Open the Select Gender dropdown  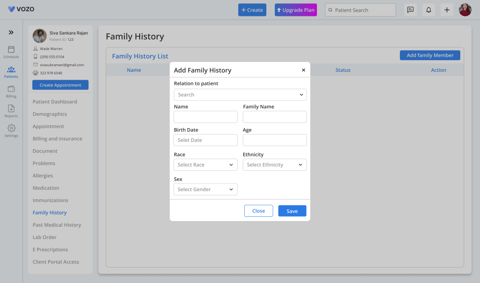pos(205,189)
